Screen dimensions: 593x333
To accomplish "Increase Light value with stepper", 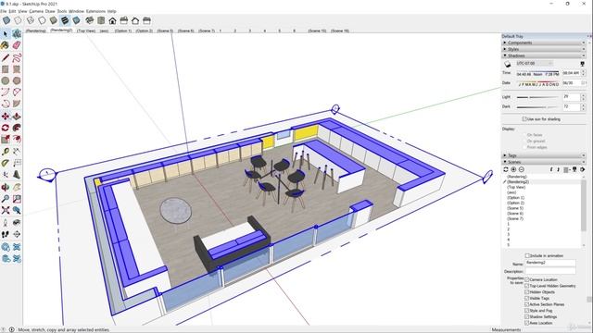I will pos(583,95).
